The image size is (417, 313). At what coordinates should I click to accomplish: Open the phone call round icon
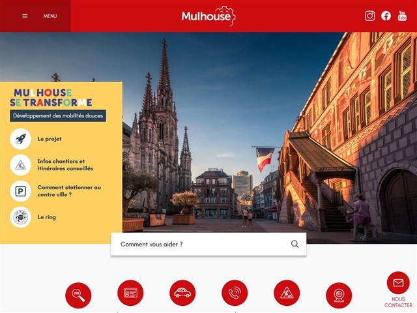click(235, 293)
